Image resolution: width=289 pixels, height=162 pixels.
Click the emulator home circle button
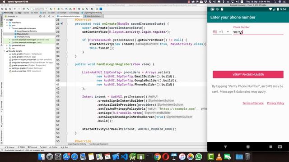(x=248, y=147)
